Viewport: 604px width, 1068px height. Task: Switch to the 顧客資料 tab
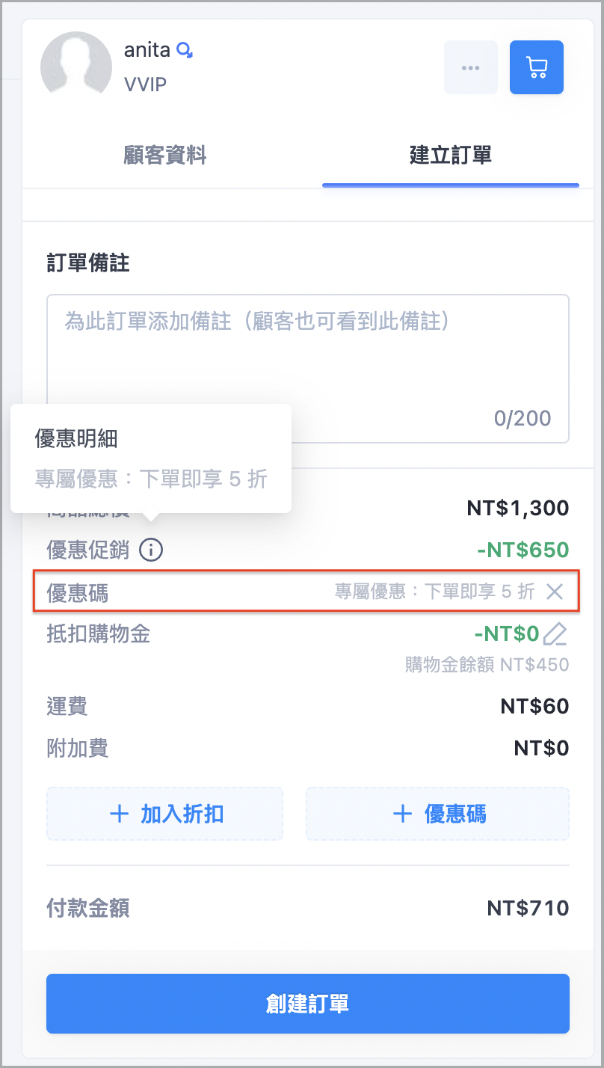tap(165, 156)
